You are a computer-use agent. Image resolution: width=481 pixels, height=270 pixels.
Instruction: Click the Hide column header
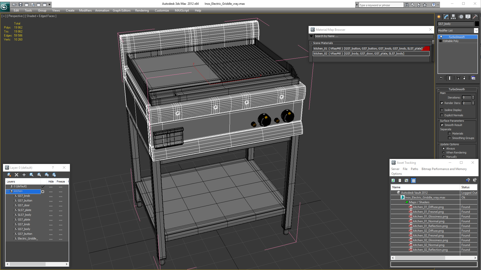pyautogui.click(x=51, y=181)
